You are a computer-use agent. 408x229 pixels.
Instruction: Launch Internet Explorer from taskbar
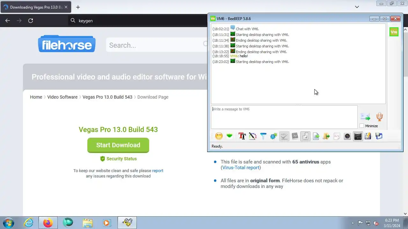click(29, 223)
